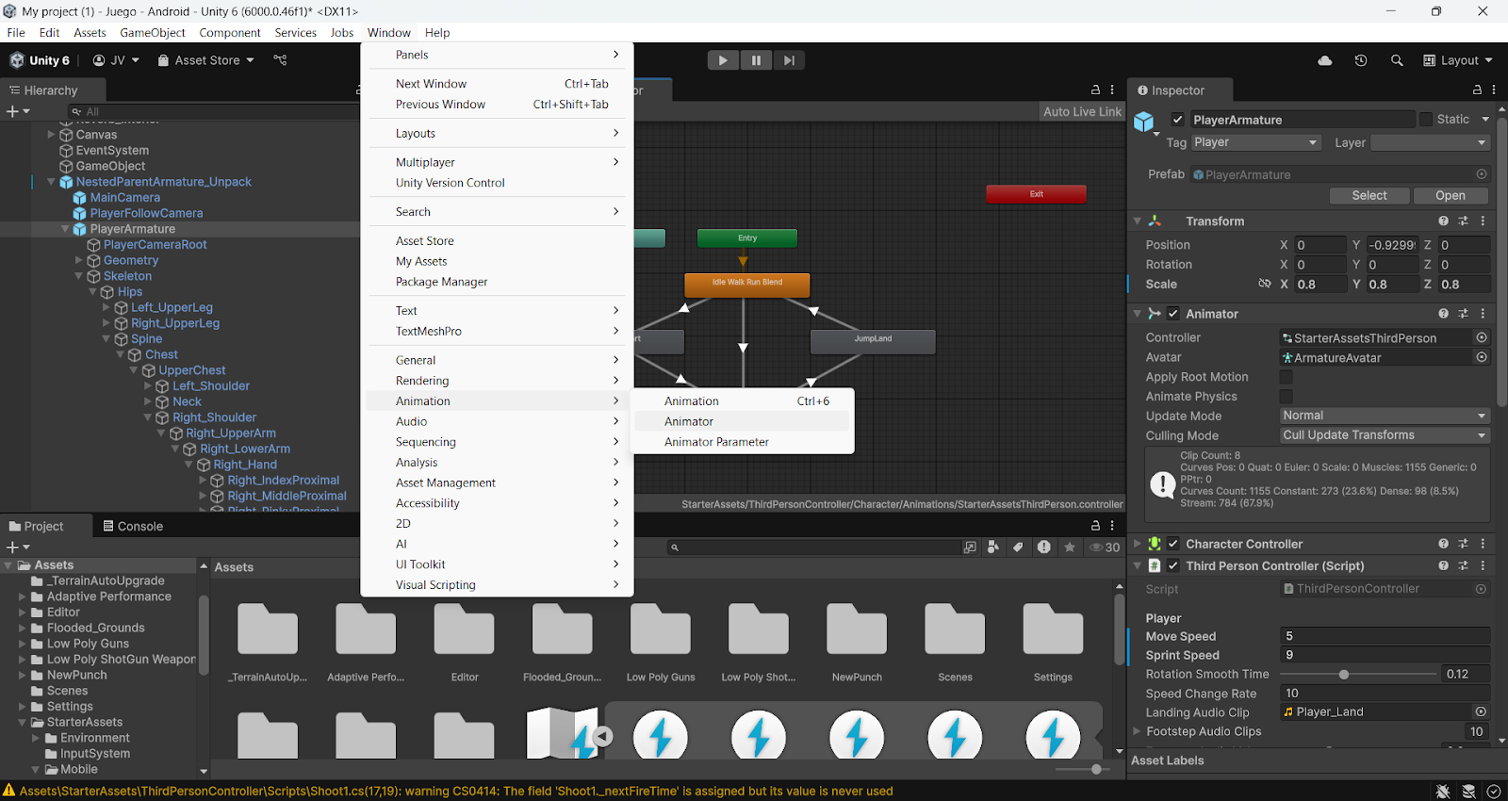The image size is (1508, 801).
Task: Toggle Auto Live Link button
Action: click(x=1082, y=111)
